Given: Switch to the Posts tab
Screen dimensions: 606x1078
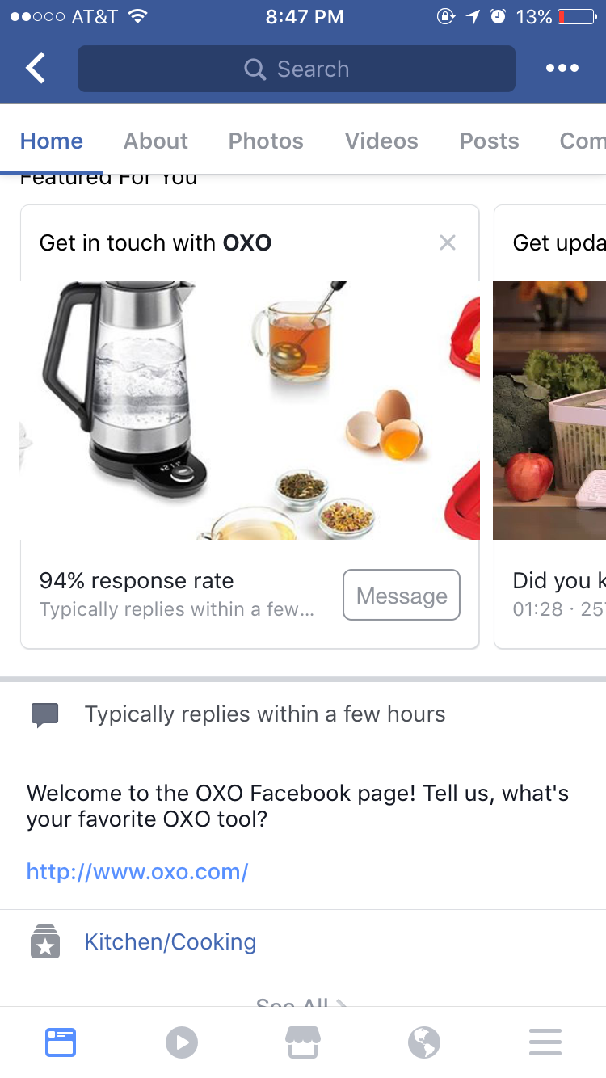Looking at the screenshot, I should pos(489,141).
